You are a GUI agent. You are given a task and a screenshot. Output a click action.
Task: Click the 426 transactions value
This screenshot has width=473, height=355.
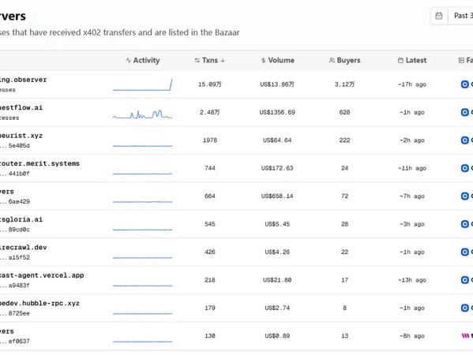(210, 252)
